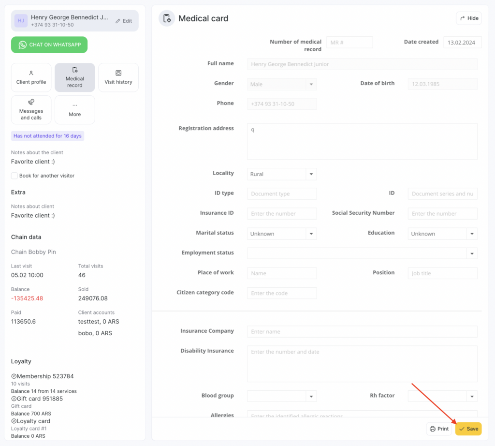495x446 pixels.
Task: Expand the Employment status dropdown
Action: [x=472, y=253]
